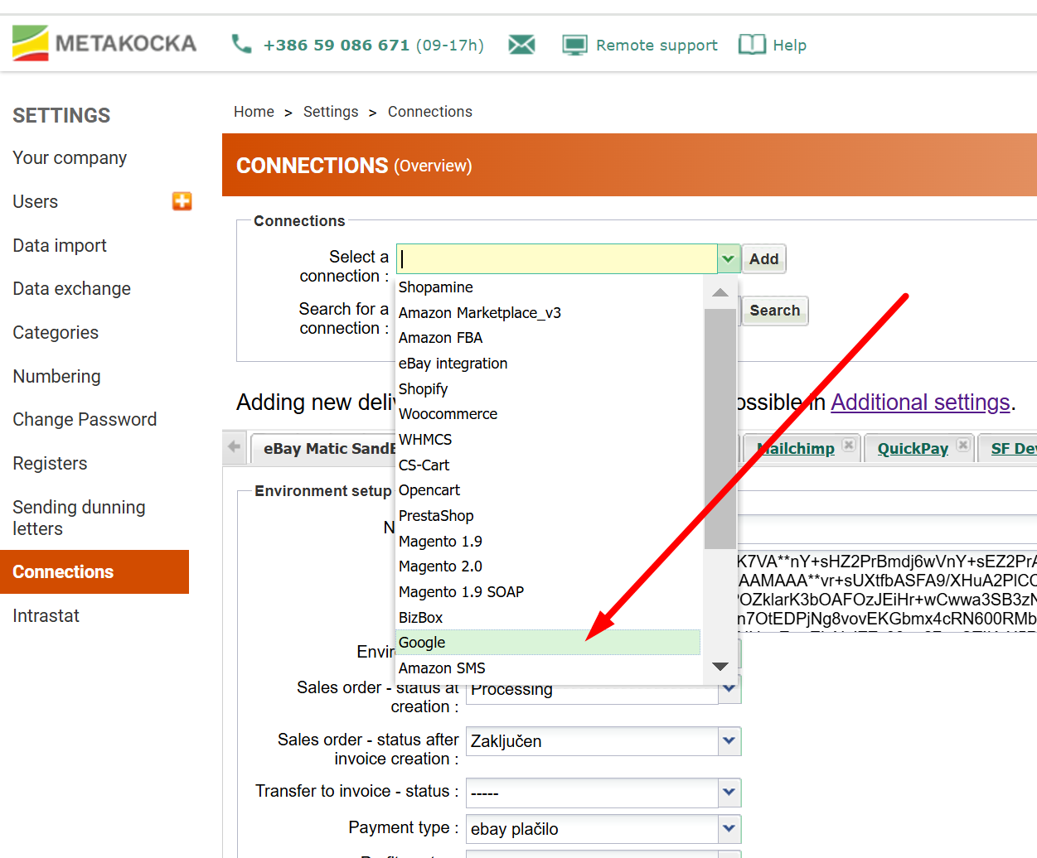Close the Mailchimp tab via its x icon

[x=849, y=445]
